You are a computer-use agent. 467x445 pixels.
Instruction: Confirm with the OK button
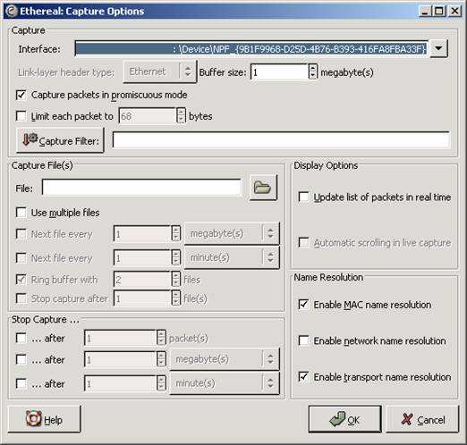(x=344, y=419)
